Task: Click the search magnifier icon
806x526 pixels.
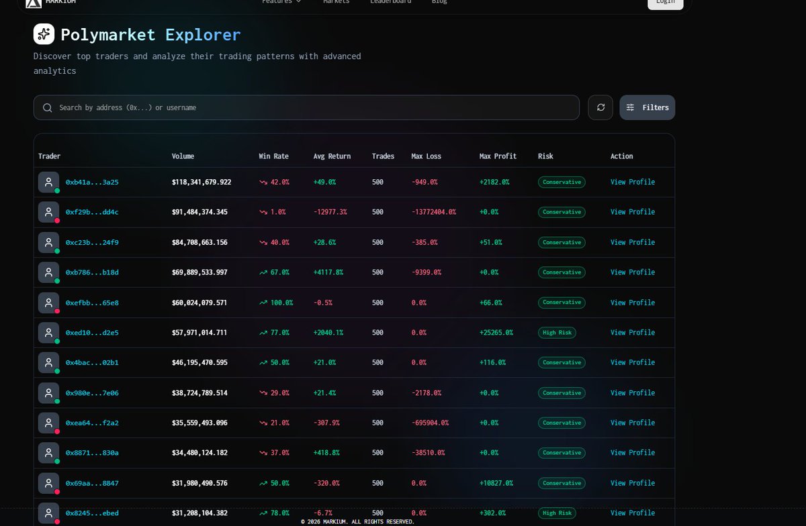Action: click(x=48, y=107)
